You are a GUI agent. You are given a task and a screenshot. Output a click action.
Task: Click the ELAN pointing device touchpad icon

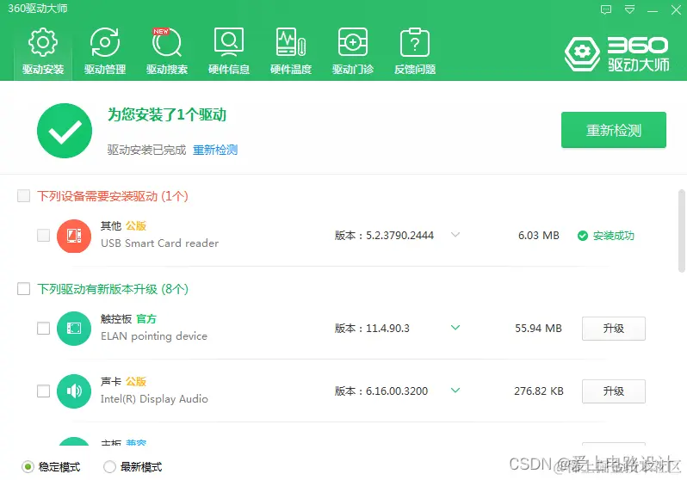point(74,329)
